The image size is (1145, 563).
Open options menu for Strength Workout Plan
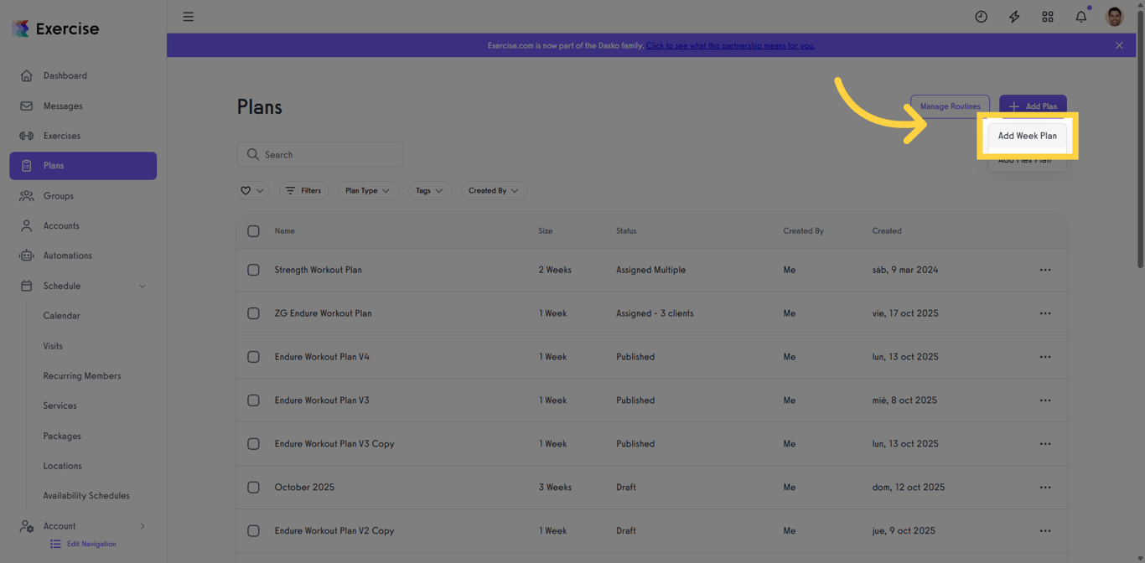click(x=1045, y=270)
